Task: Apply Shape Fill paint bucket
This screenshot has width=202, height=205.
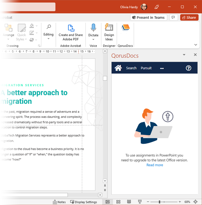Action: 32,26
